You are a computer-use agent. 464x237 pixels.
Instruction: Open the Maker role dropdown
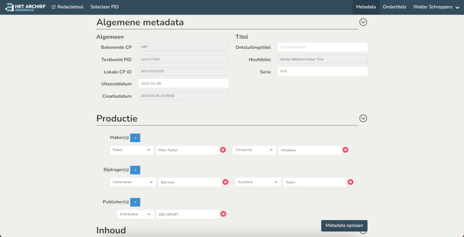[x=132, y=150]
